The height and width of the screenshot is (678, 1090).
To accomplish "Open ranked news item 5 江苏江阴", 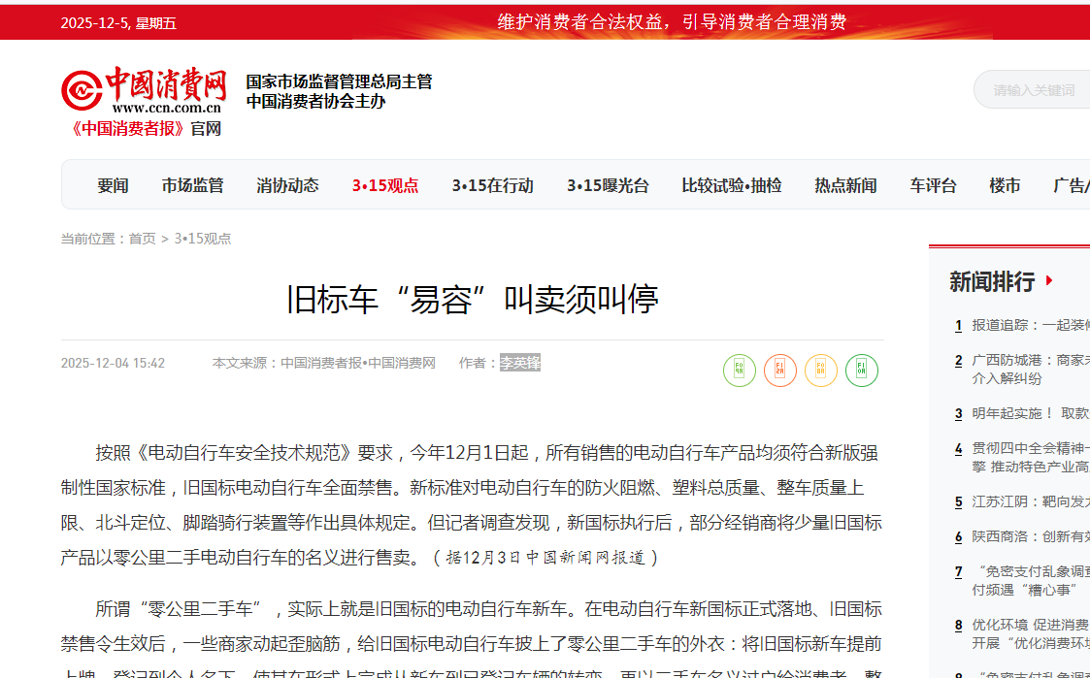I will click(1029, 501).
